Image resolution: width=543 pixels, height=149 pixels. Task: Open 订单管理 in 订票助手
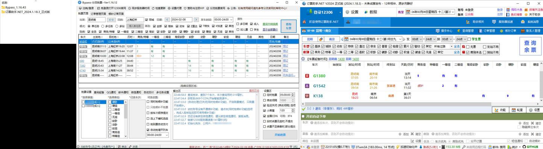click(487, 31)
